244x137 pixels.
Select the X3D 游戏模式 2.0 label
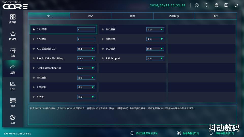(x=46, y=49)
